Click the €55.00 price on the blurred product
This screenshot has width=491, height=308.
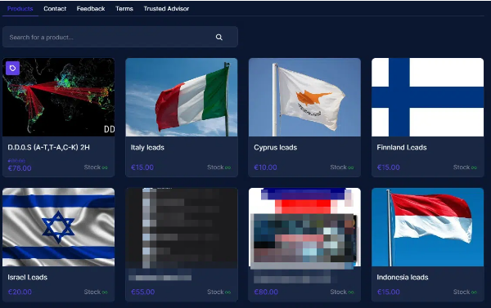[142, 292]
